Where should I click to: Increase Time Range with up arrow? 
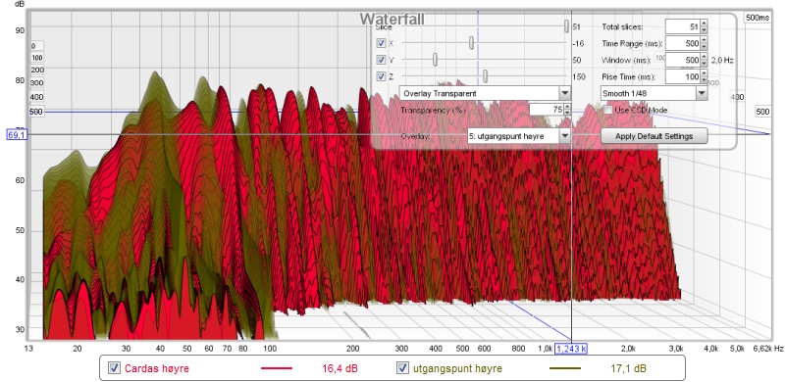(x=704, y=40)
